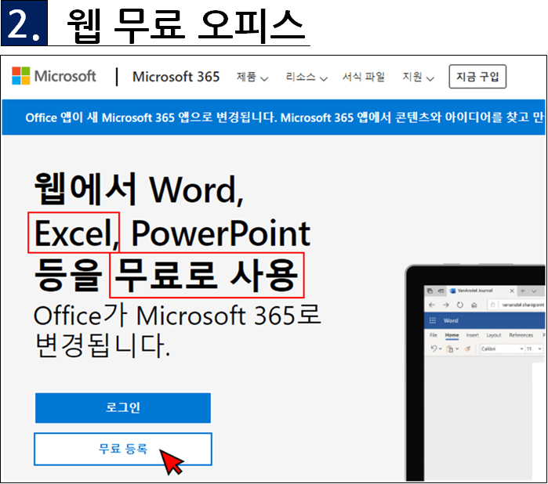This screenshot has height=484, width=548.
Task: Open the tab list chevron in tablet preview
Action: pyautogui.click(x=534, y=291)
